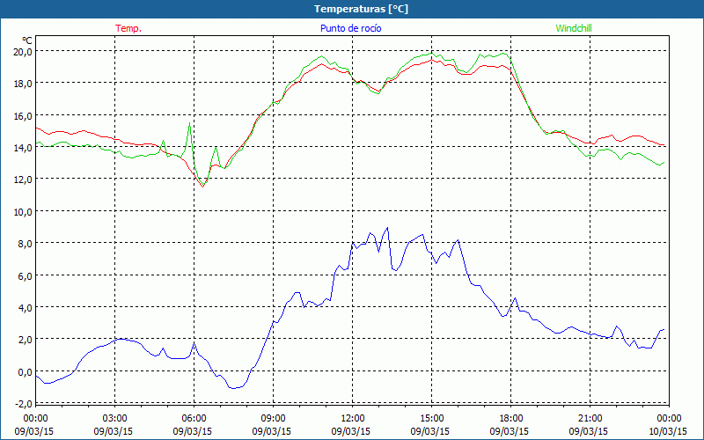704x440 pixels.
Task: Click the 10,0 value on the y-axis
Action: 24,211
